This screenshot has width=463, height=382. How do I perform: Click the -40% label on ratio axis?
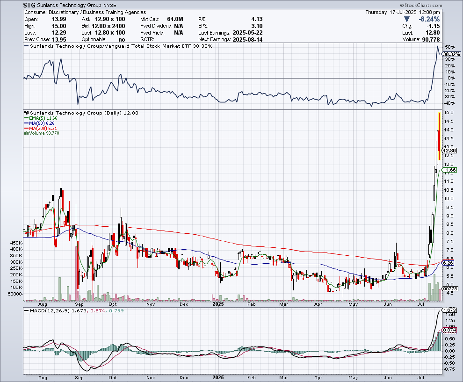pos(449,103)
